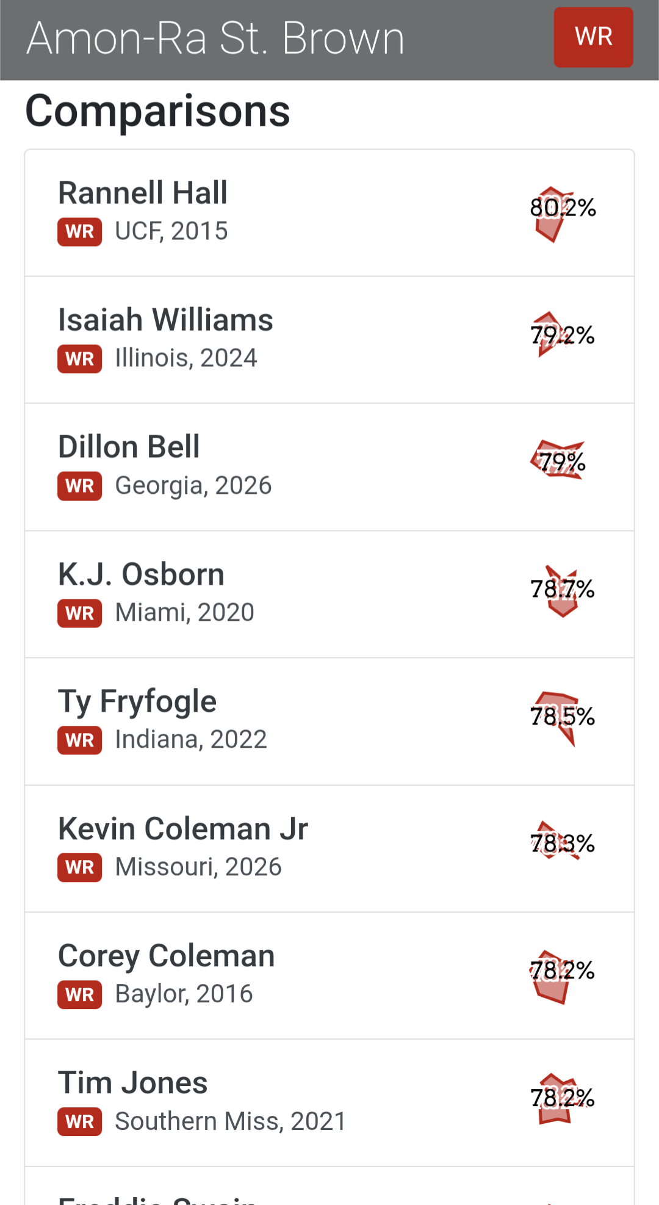Image resolution: width=659 pixels, height=1205 pixels.
Task: Click the red WR position button in header
Action: coord(593,37)
